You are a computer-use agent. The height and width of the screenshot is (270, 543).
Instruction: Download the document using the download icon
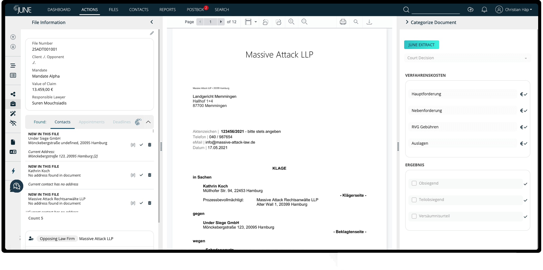[369, 22]
